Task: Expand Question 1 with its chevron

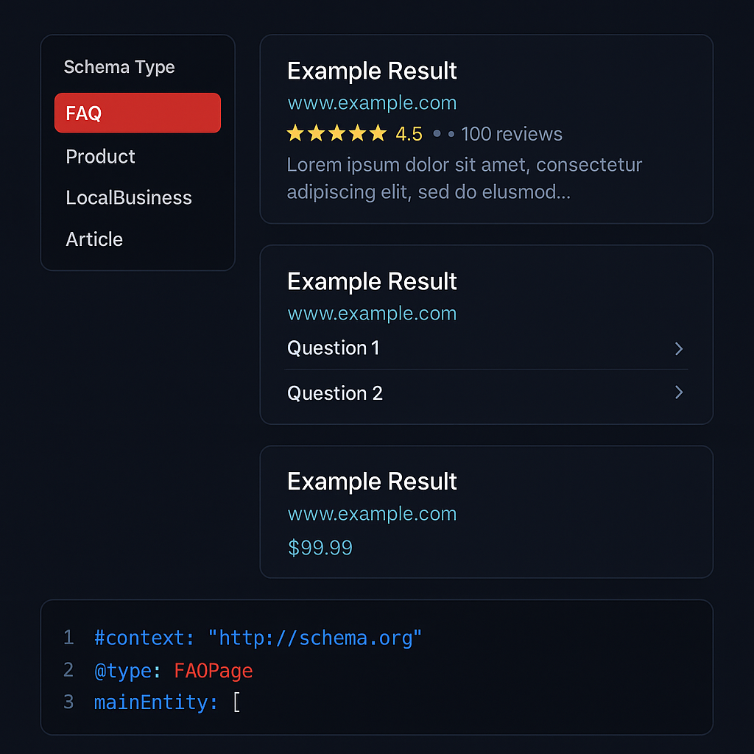Action: tap(678, 348)
